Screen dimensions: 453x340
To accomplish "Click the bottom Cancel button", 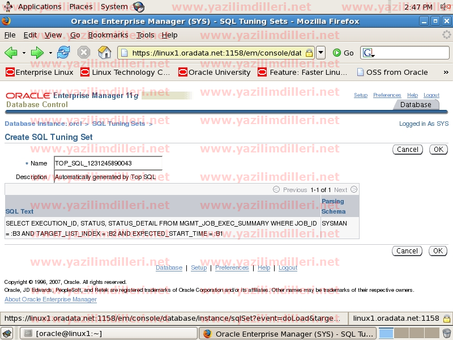I will pyautogui.click(x=407, y=250).
